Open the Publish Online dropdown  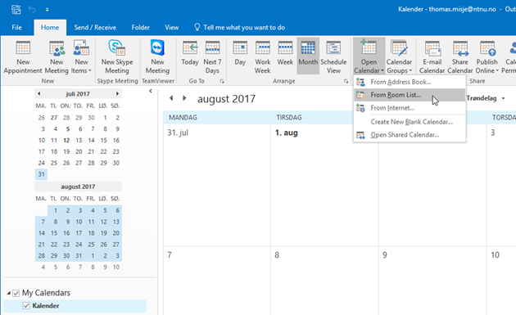click(487, 57)
